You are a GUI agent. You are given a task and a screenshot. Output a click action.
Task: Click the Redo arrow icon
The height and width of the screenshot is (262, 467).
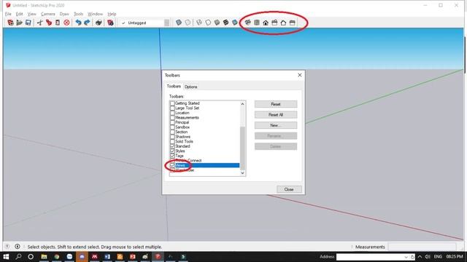[x=87, y=23]
